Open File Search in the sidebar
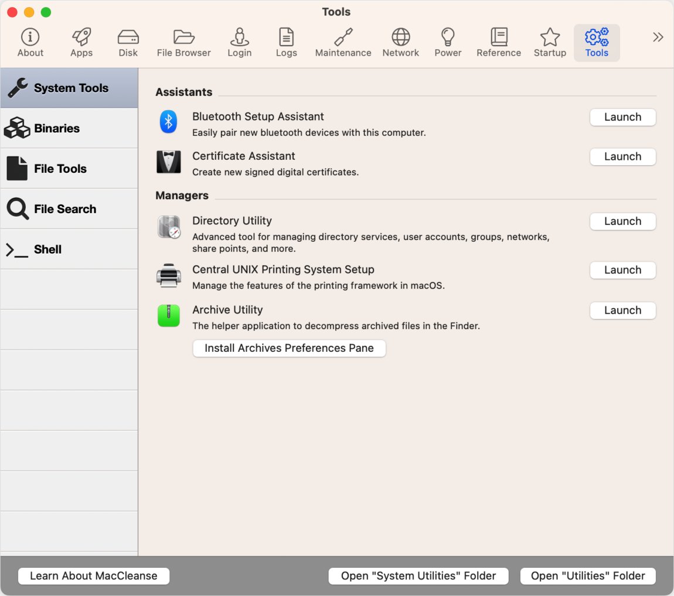Viewport: 674px width, 596px height. pyautogui.click(x=69, y=209)
